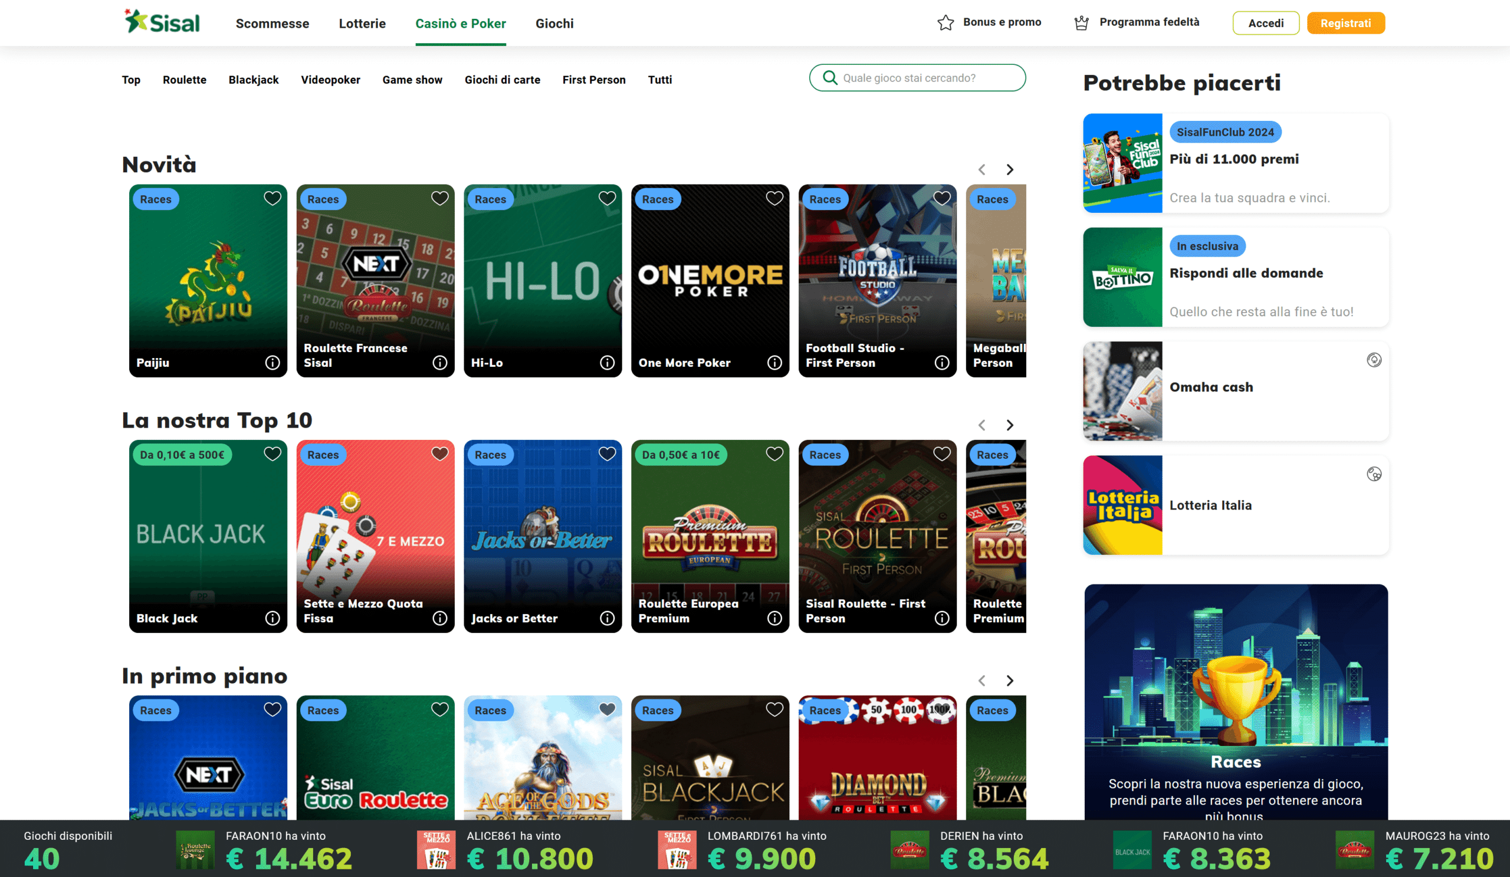This screenshot has height=877, width=1510.
Task: Click the Registrati button
Action: click(1345, 23)
